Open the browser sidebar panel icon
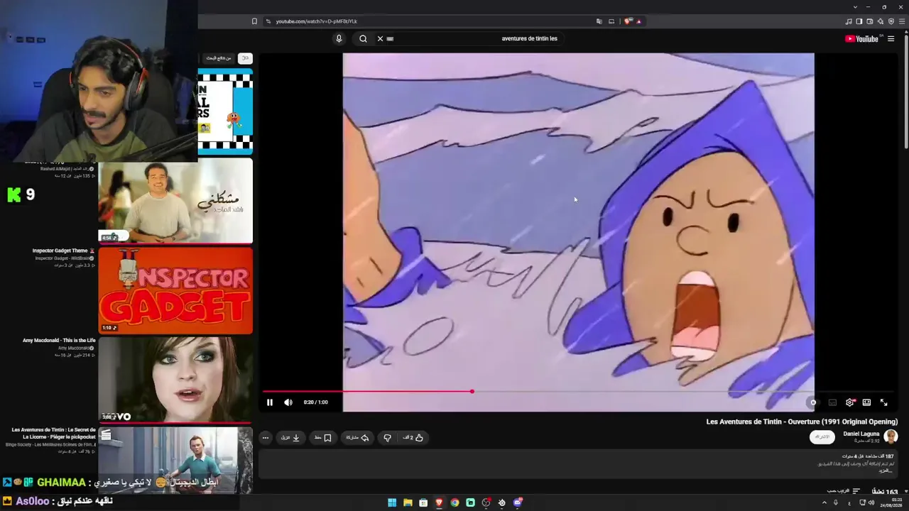Screen dimensions: 909x511 (x=859, y=21)
